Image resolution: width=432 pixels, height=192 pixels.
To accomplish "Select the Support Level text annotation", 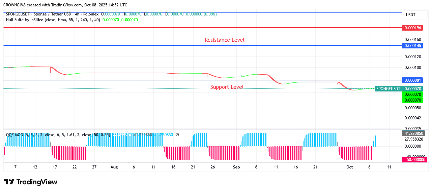I will point(227,87).
